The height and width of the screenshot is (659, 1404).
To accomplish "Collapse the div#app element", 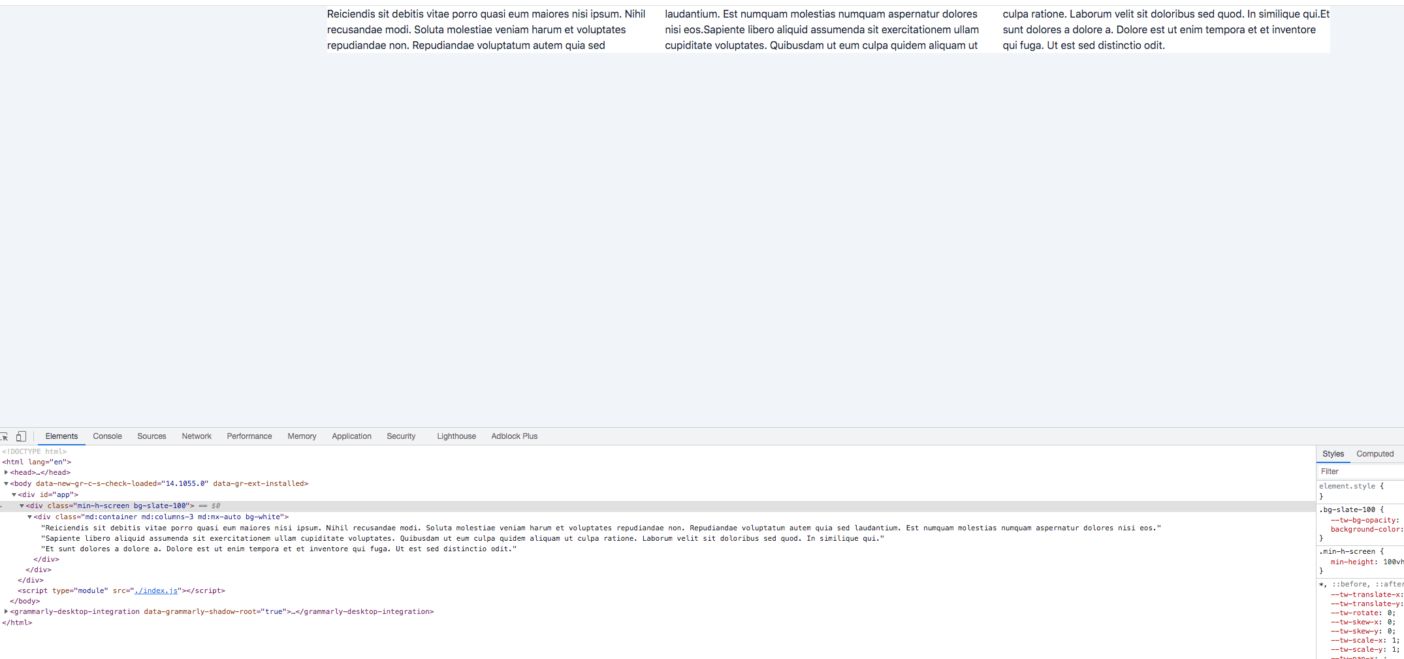I will (x=14, y=494).
